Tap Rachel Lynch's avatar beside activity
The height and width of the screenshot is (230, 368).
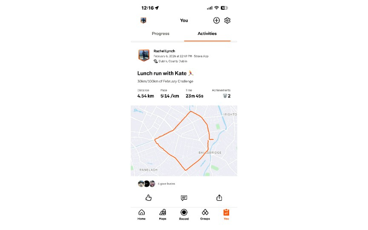[x=144, y=55]
